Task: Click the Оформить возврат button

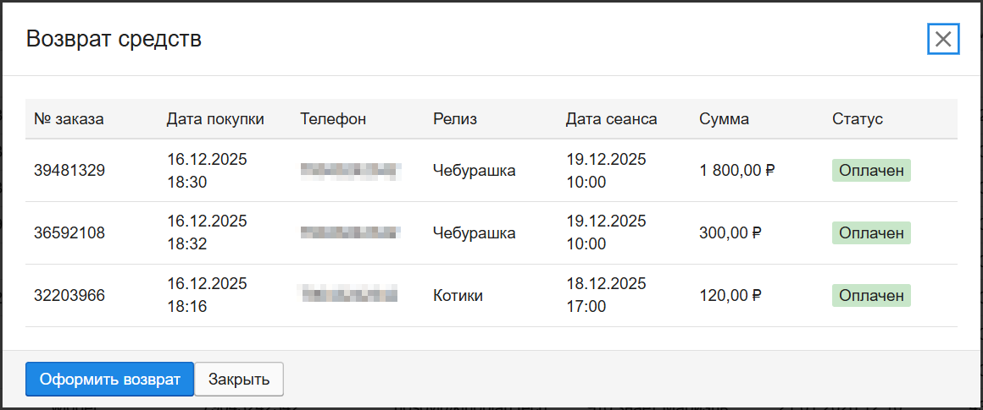Action: pos(110,380)
